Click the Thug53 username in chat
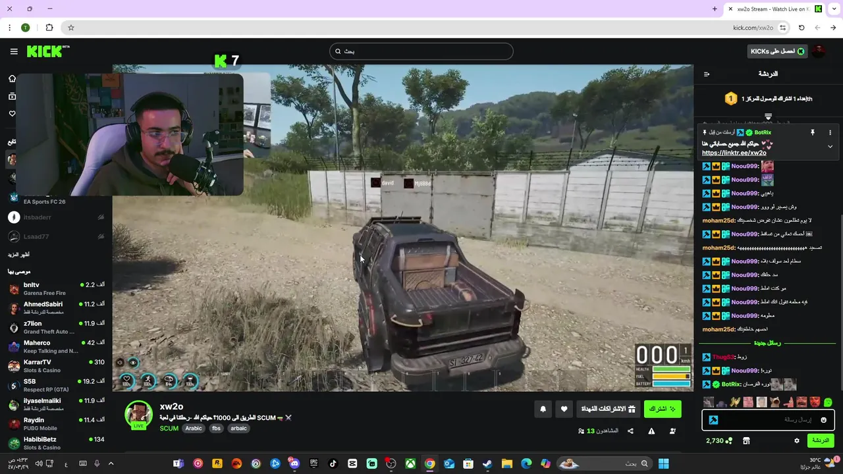Screen dimensions: 843x474 (723, 357)
